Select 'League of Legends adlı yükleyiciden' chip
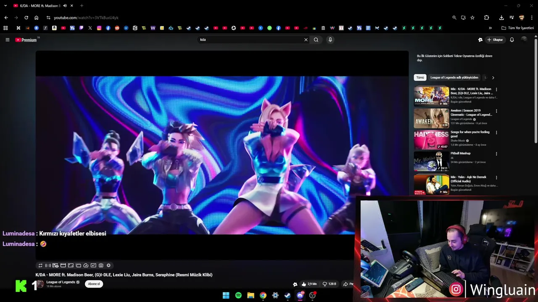Viewport: 538px width, 302px height. pos(454,78)
